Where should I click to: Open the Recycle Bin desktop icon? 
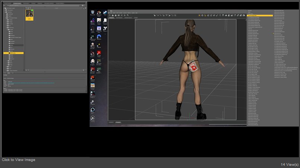93,13
